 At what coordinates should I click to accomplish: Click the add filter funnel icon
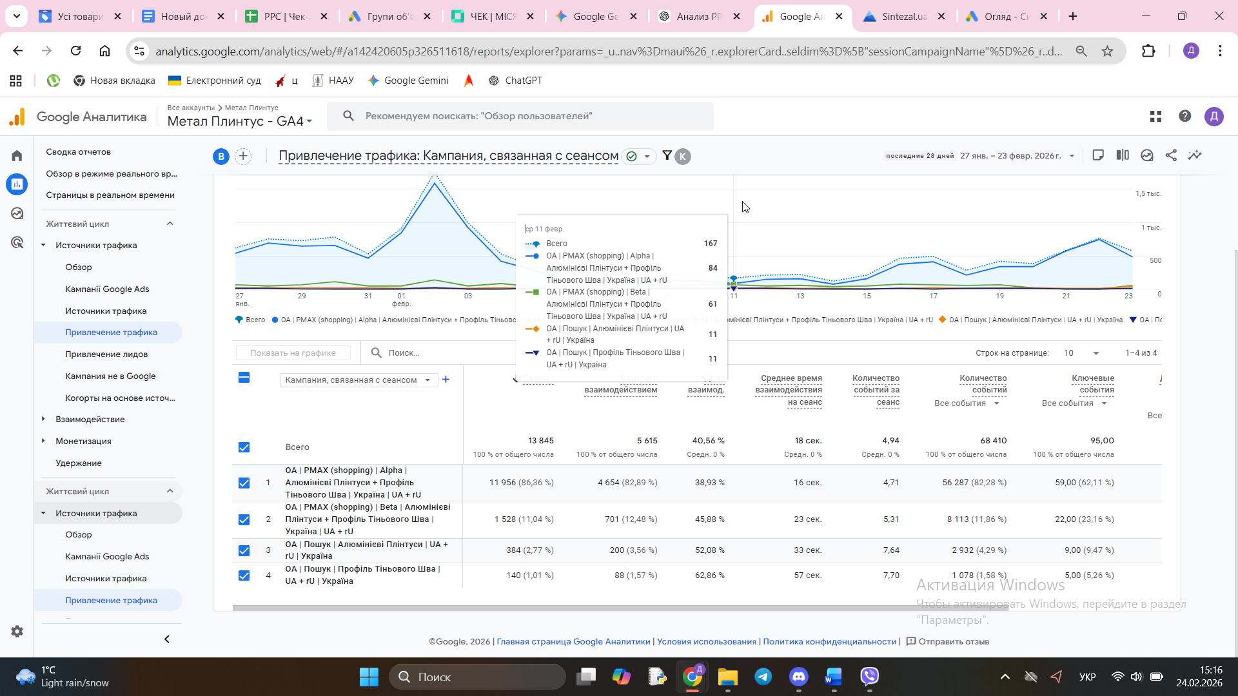pyautogui.click(x=667, y=156)
